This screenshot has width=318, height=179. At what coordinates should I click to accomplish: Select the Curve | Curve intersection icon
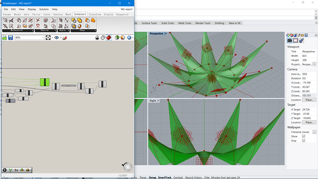pos(38,20)
